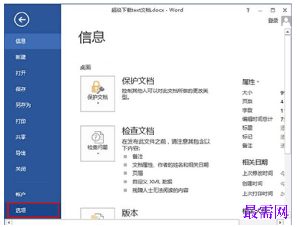Click the 自定义 XML 数据 list item
The image size is (297, 227).
[152, 182]
